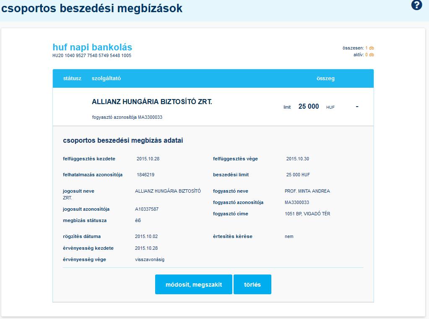Click the szolgáltató column header

coord(106,78)
